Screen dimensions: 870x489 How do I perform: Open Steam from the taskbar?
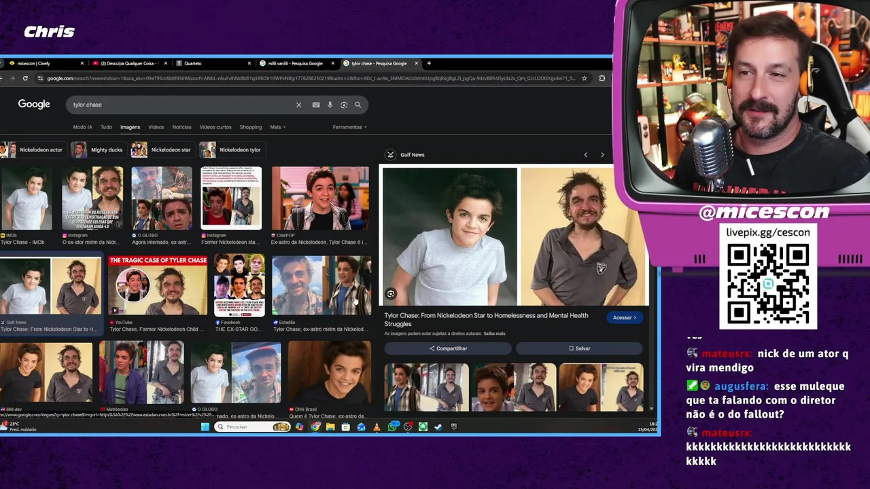(x=438, y=427)
